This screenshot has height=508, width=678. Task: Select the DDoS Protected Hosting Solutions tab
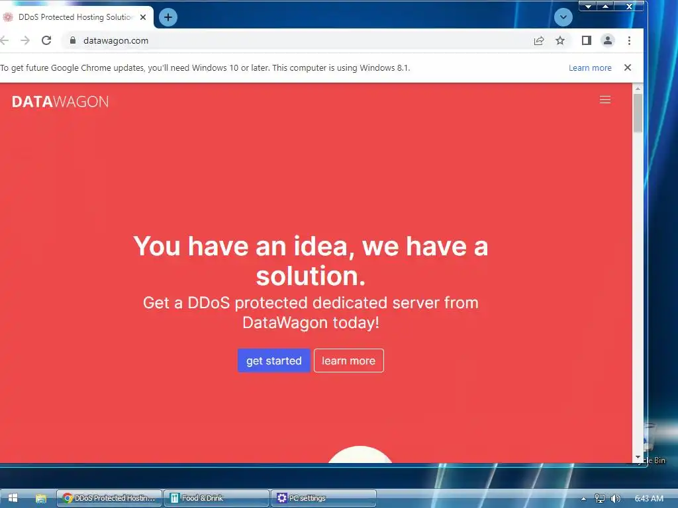(75, 17)
